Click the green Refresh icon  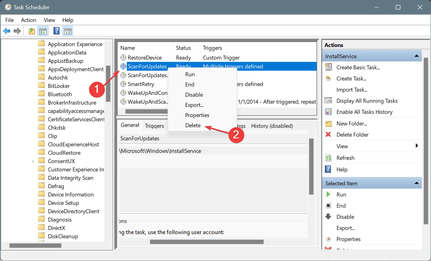pos(328,158)
